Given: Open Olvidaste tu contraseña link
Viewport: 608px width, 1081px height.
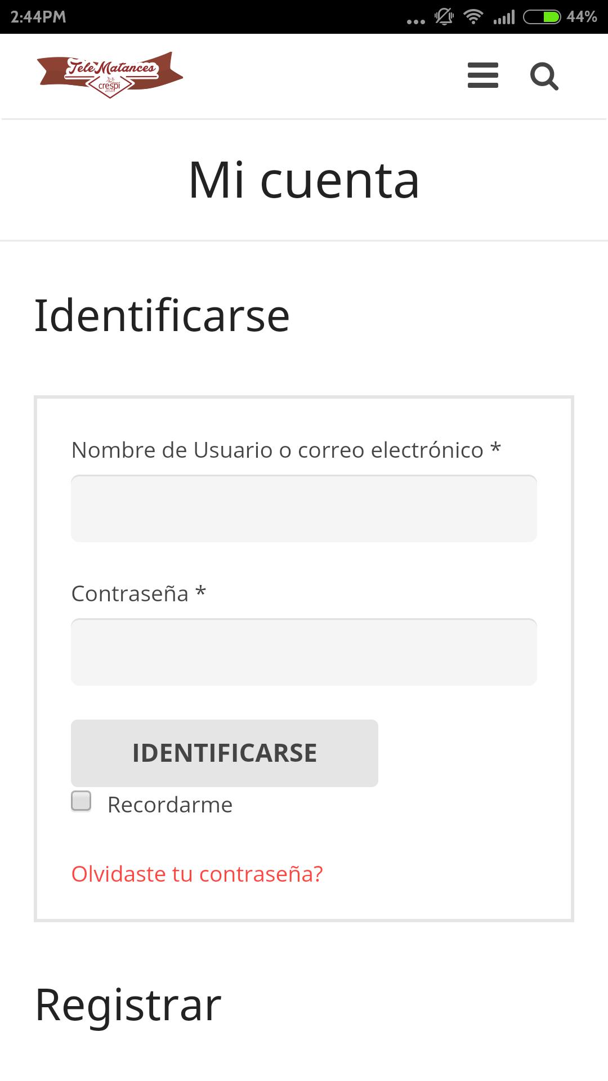Looking at the screenshot, I should (197, 874).
